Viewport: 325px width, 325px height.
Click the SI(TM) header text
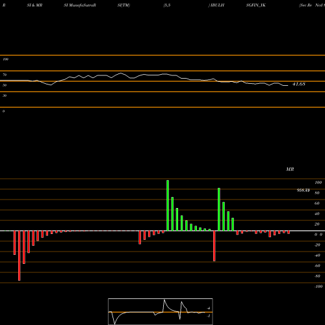(x=123, y=5)
